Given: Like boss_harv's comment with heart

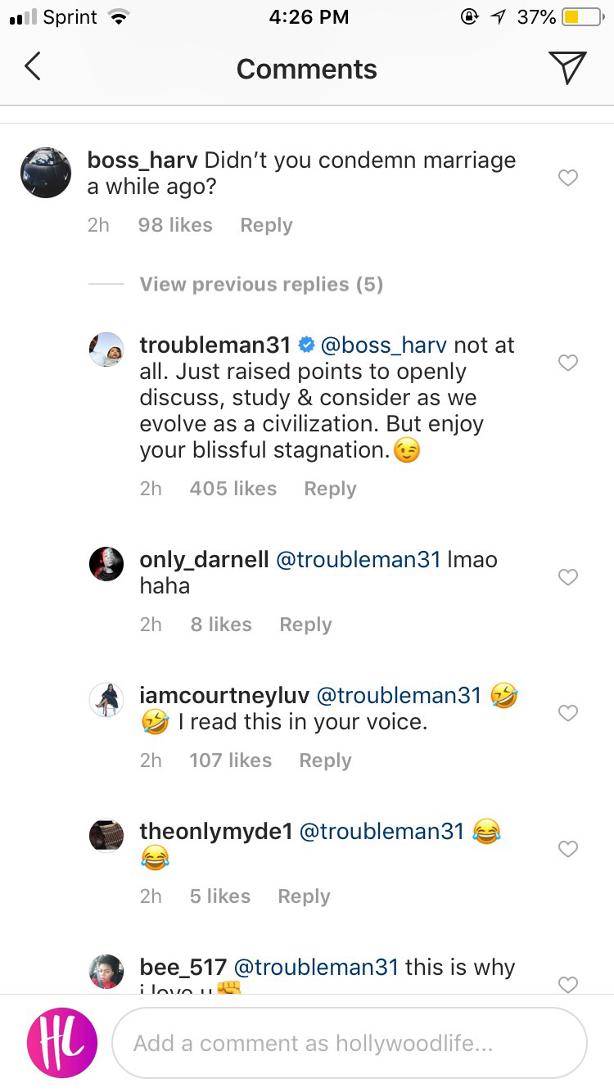Looking at the screenshot, I should [x=567, y=178].
